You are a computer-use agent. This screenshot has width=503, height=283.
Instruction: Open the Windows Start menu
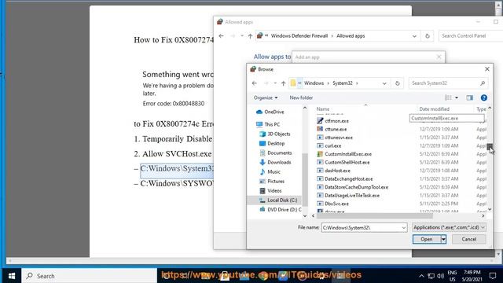(12, 276)
